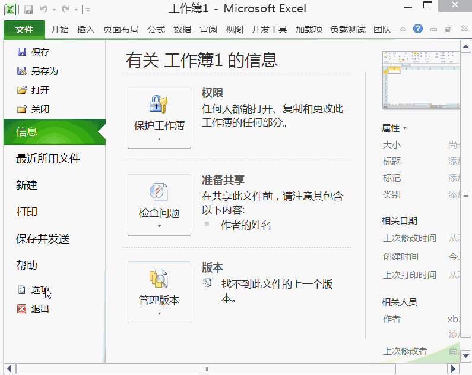The image size is (472, 375).
Task: Switch to the 团队 (Team) tab
Action: point(382,30)
